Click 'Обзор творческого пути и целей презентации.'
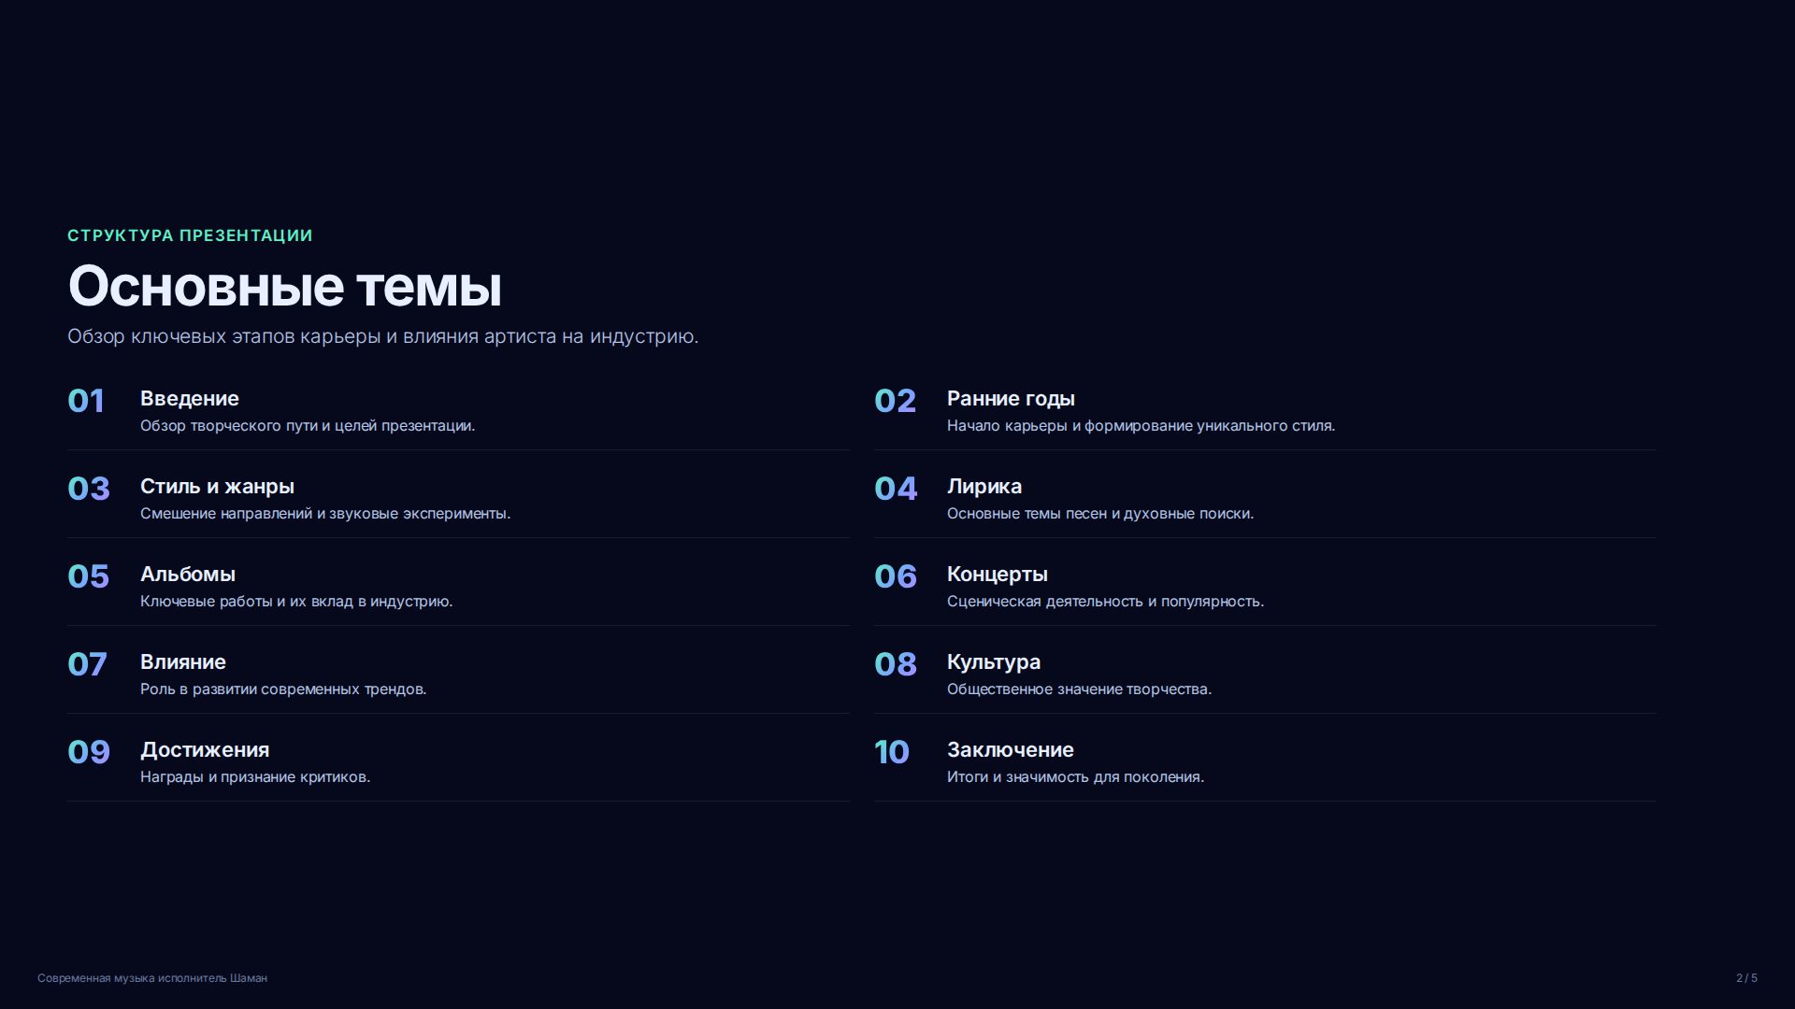The image size is (1795, 1009). 308,426
